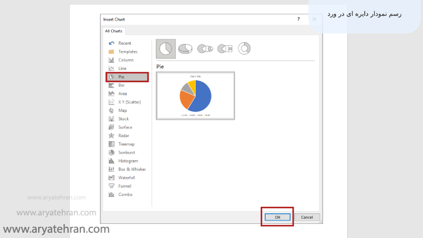This screenshot has width=423, height=238.
Task: Open the Templates folder entry
Action: coord(127,52)
